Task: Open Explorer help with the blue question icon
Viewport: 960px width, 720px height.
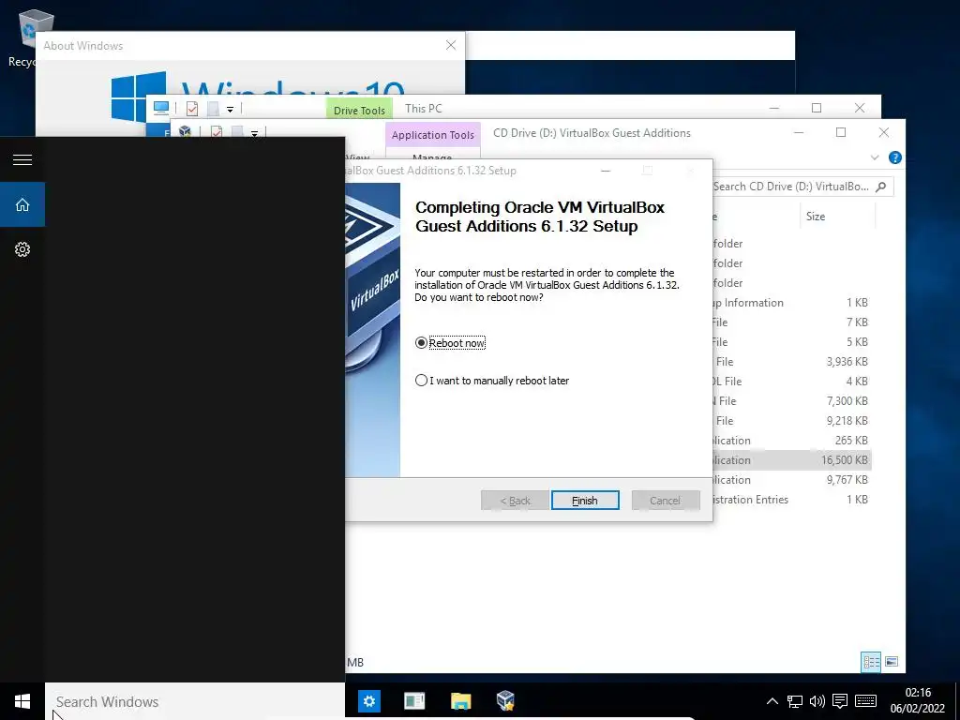Action: 894,157
